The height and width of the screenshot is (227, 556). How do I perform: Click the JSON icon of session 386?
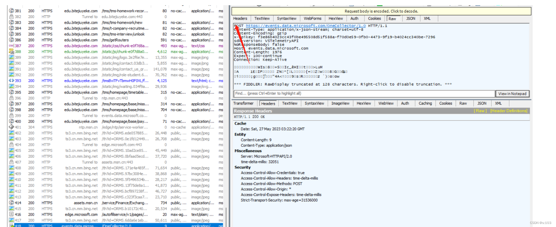pos(11,40)
